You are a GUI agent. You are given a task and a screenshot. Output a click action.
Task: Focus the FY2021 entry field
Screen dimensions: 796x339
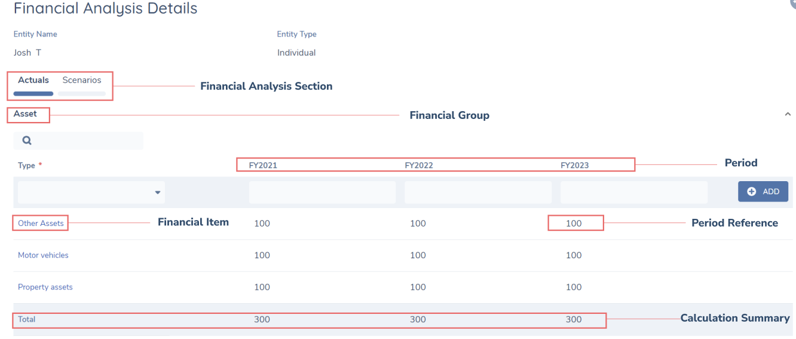pyautogui.click(x=322, y=193)
